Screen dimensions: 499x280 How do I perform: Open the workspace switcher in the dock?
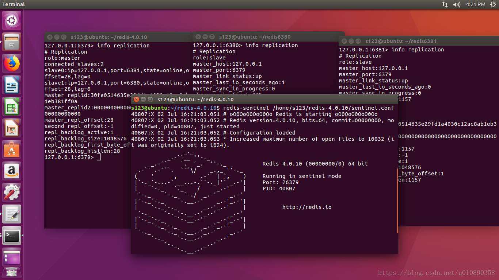[12, 257]
